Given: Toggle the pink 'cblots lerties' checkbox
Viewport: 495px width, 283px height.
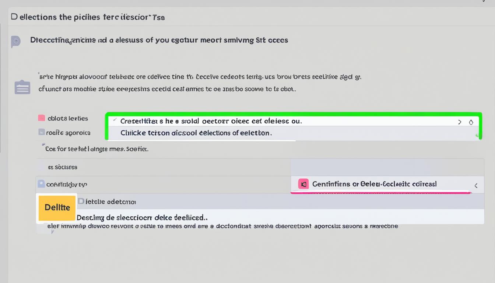Looking at the screenshot, I should coord(42,118).
